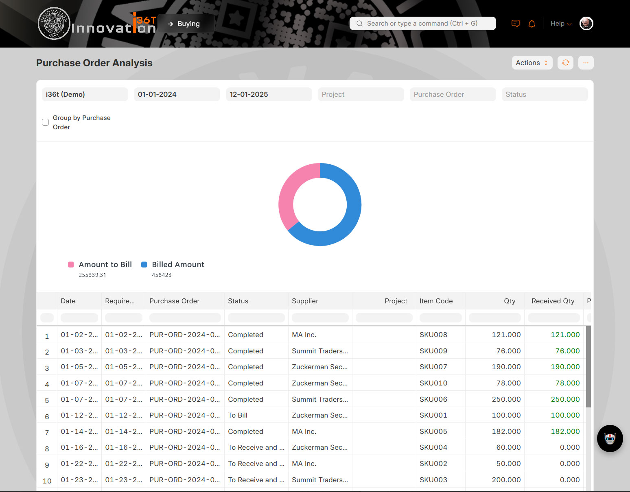The image size is (630, 492).
Task: Open the three-dots more options menu
Action: point(586,63)
